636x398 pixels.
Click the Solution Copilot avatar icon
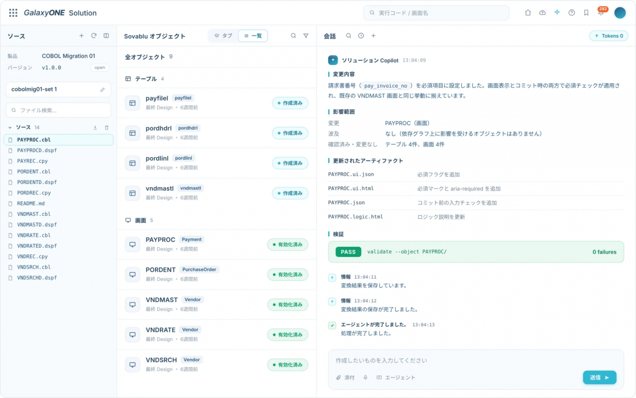click(333, 60)
